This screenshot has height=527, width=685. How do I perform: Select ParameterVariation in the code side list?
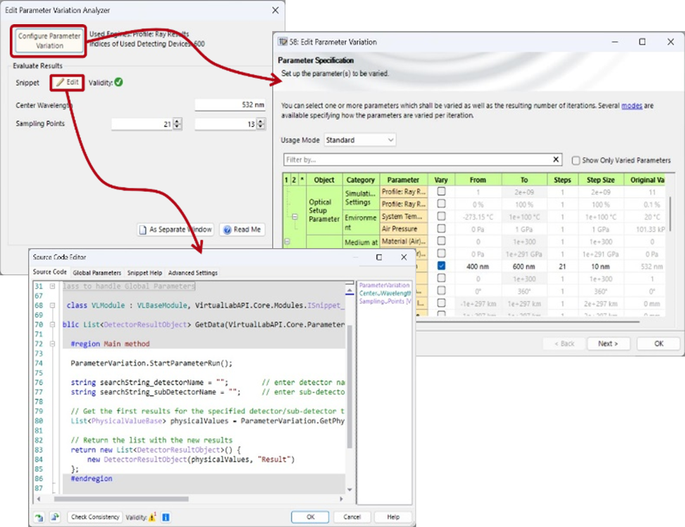[x=384, y=285]
